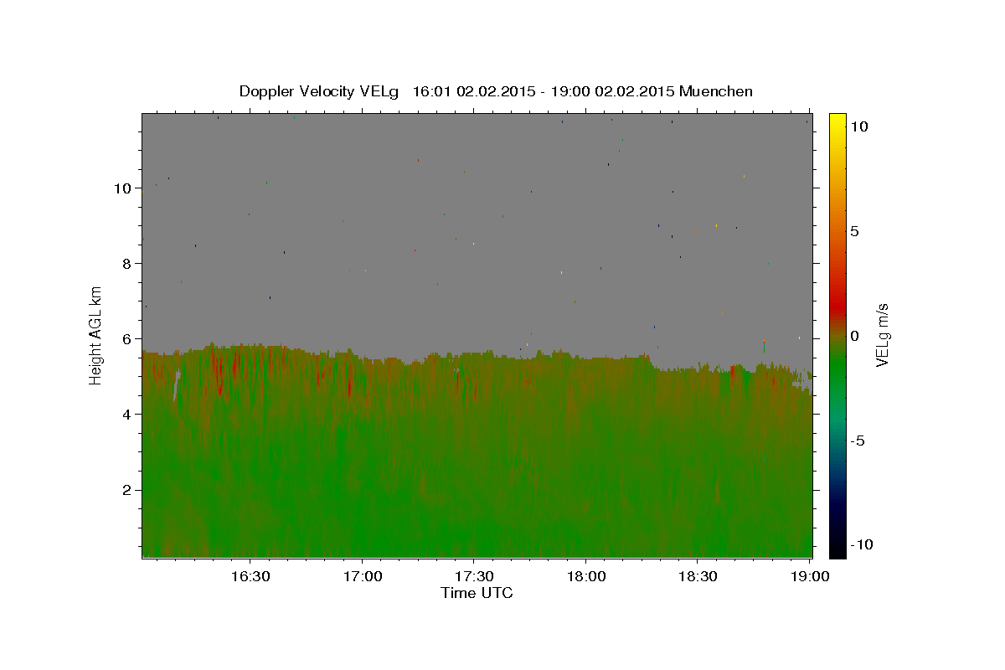
Task: Click the height tick label 2
Action: [126, 490]
